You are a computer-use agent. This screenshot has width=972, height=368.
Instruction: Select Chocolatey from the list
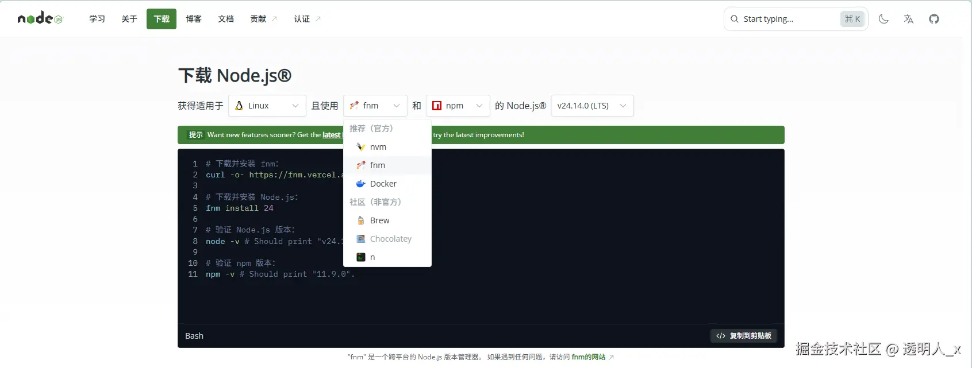387,239
